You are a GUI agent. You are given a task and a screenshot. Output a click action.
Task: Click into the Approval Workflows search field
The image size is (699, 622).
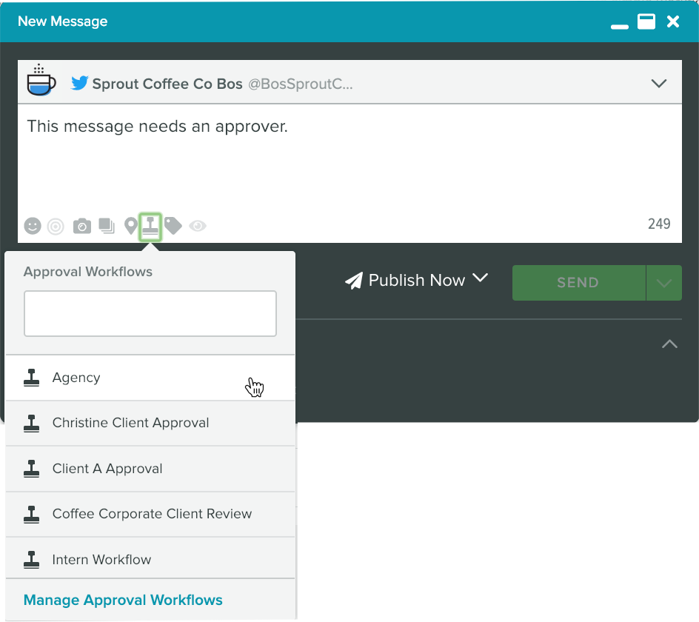[150, 313]
